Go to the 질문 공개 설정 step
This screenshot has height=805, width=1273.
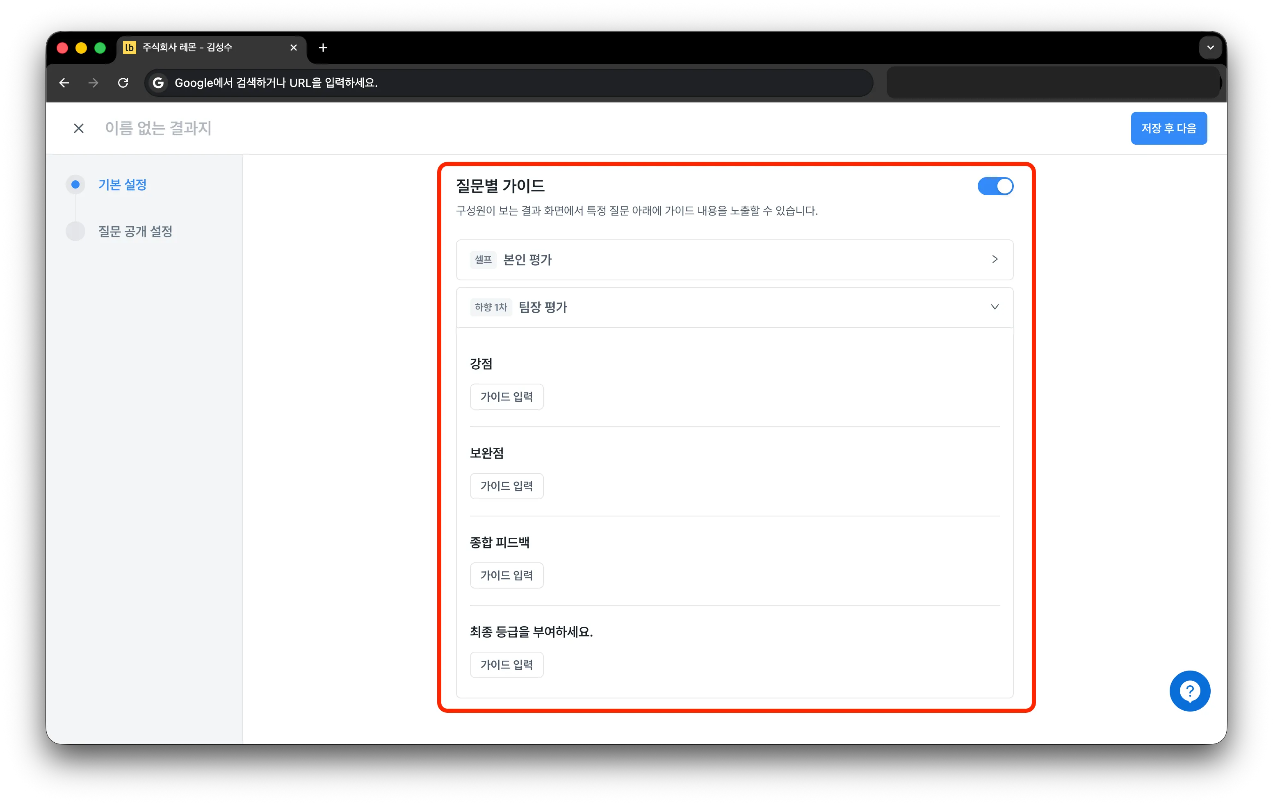pos(135,231)
